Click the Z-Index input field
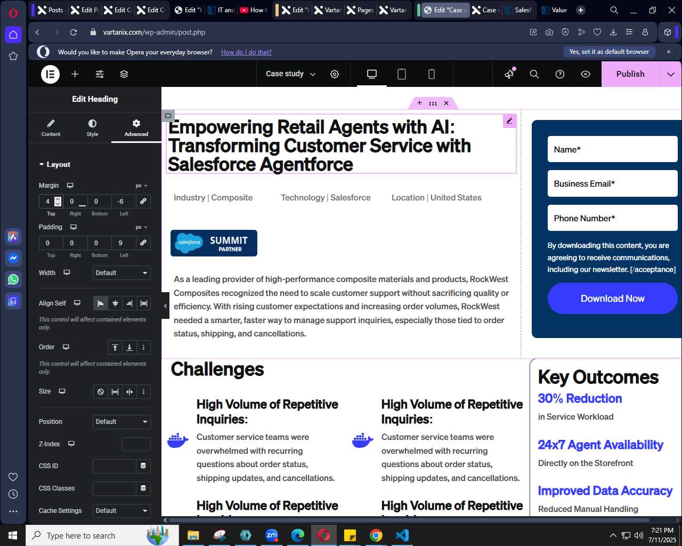 point(136,444)
